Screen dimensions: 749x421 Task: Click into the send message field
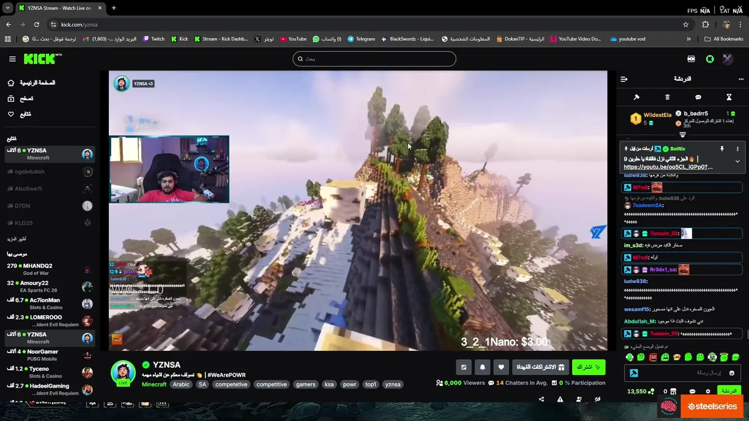[x=683, y=373]
